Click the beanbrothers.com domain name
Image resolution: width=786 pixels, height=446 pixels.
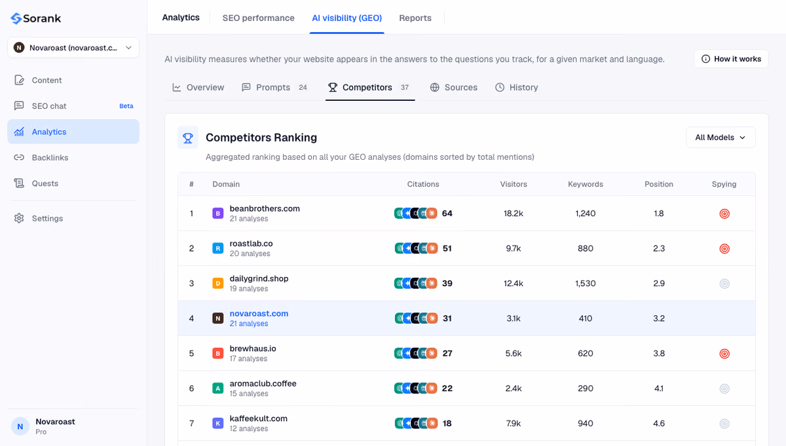[x=265, y=208]
